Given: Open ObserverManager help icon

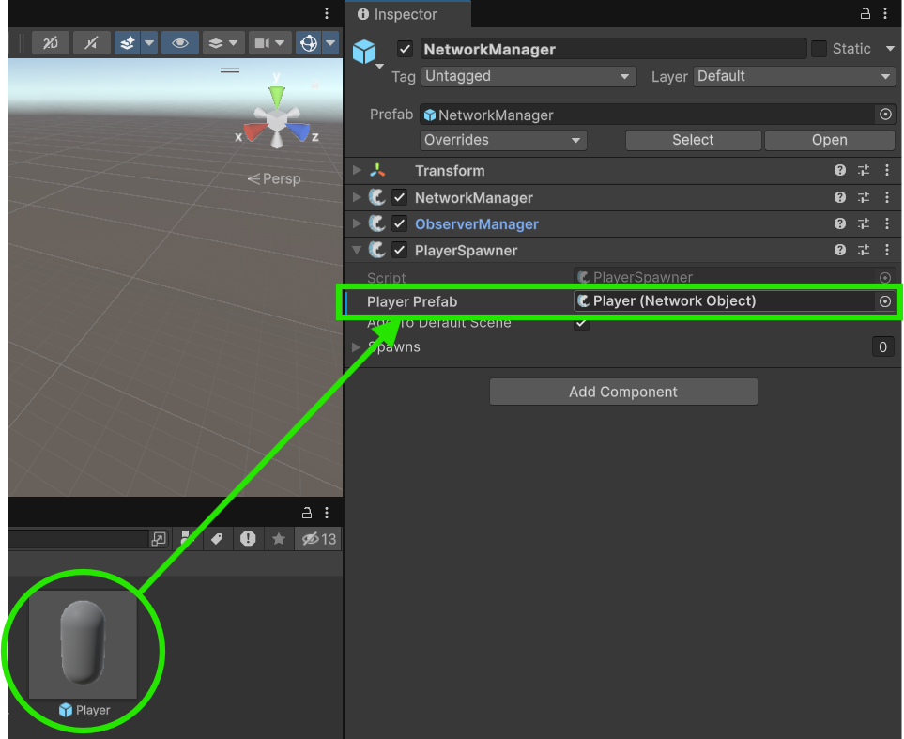Looking at the screenshot, I should [x=840, y=223].
